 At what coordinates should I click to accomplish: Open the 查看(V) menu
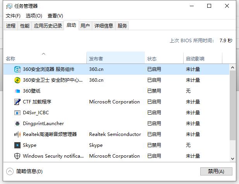(55, 16)
